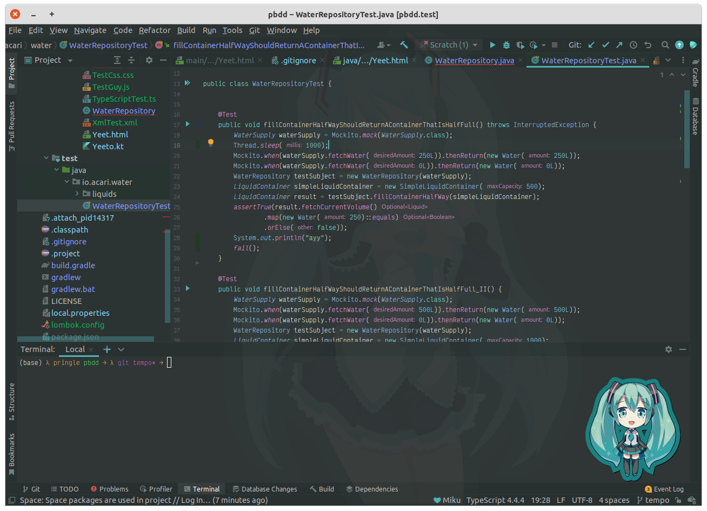Show Git history via the clock icon
This screenshot has width=707, height=511.
pyautogui.click(x=633, y=45)
